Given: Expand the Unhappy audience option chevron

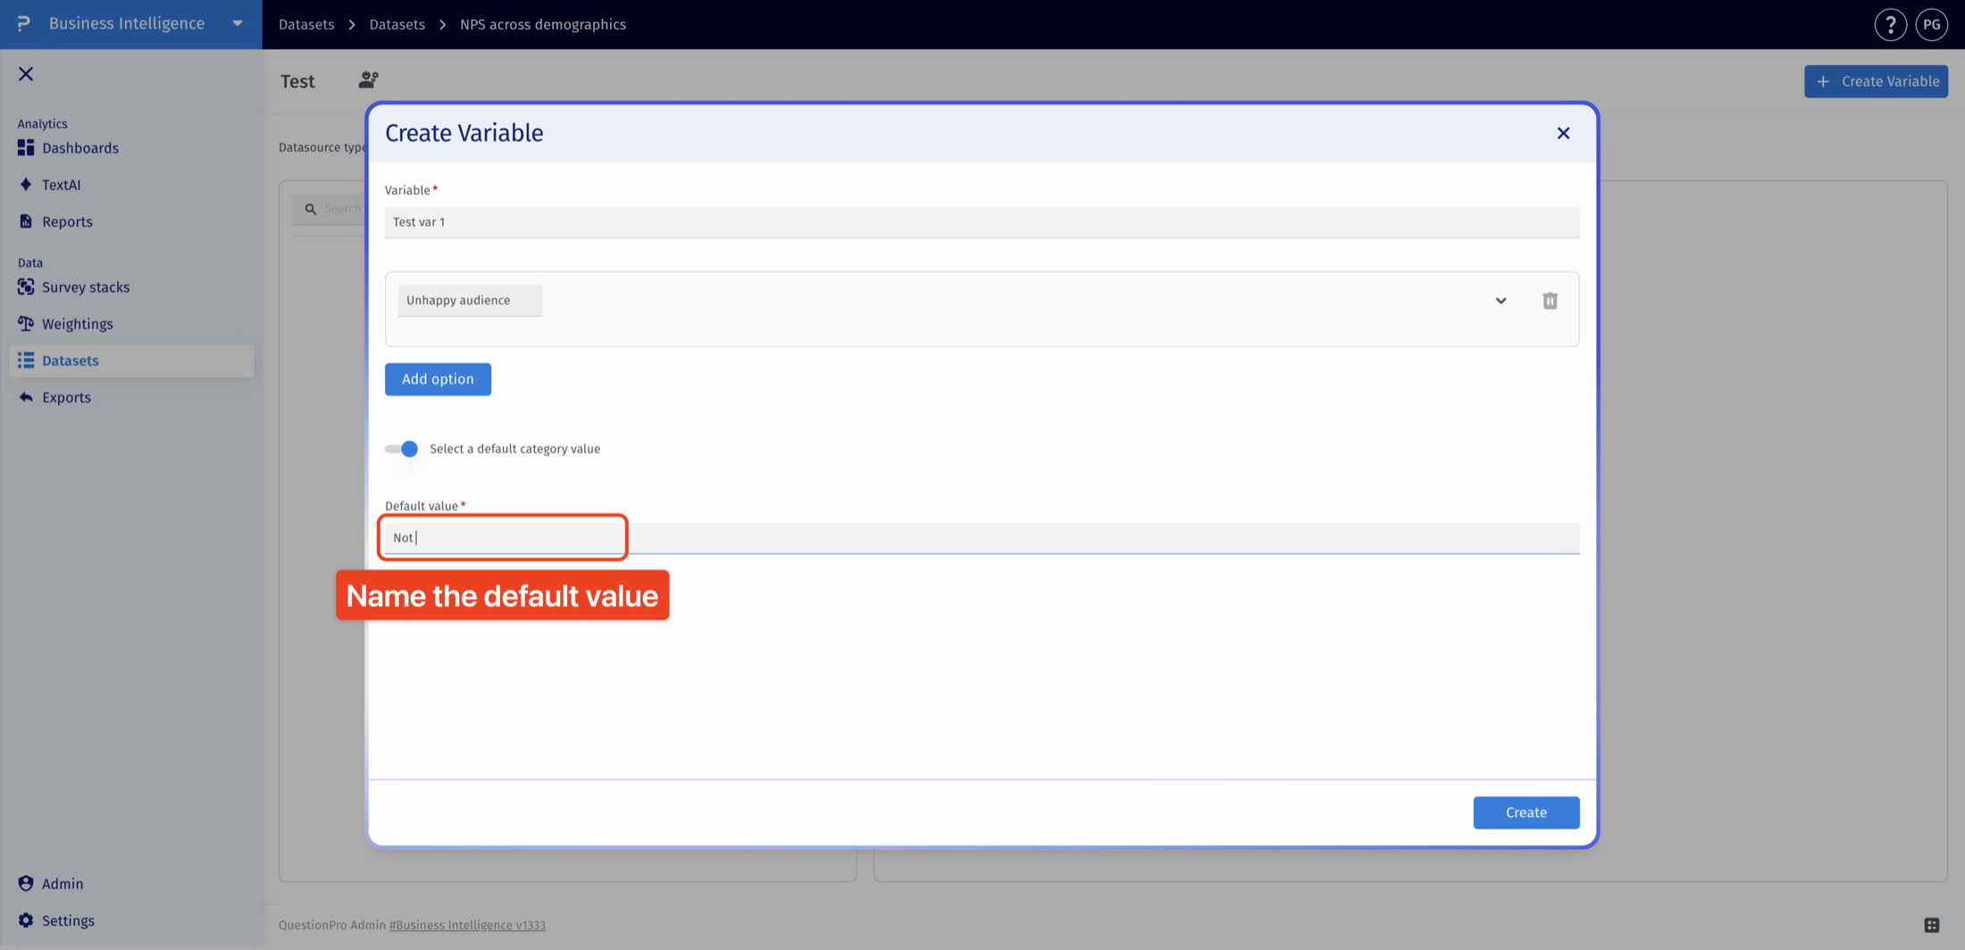Looking at the screenshot, I should (1501, 301).
